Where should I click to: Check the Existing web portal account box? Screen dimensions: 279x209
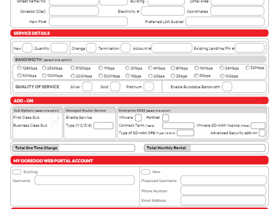(17, 172)
